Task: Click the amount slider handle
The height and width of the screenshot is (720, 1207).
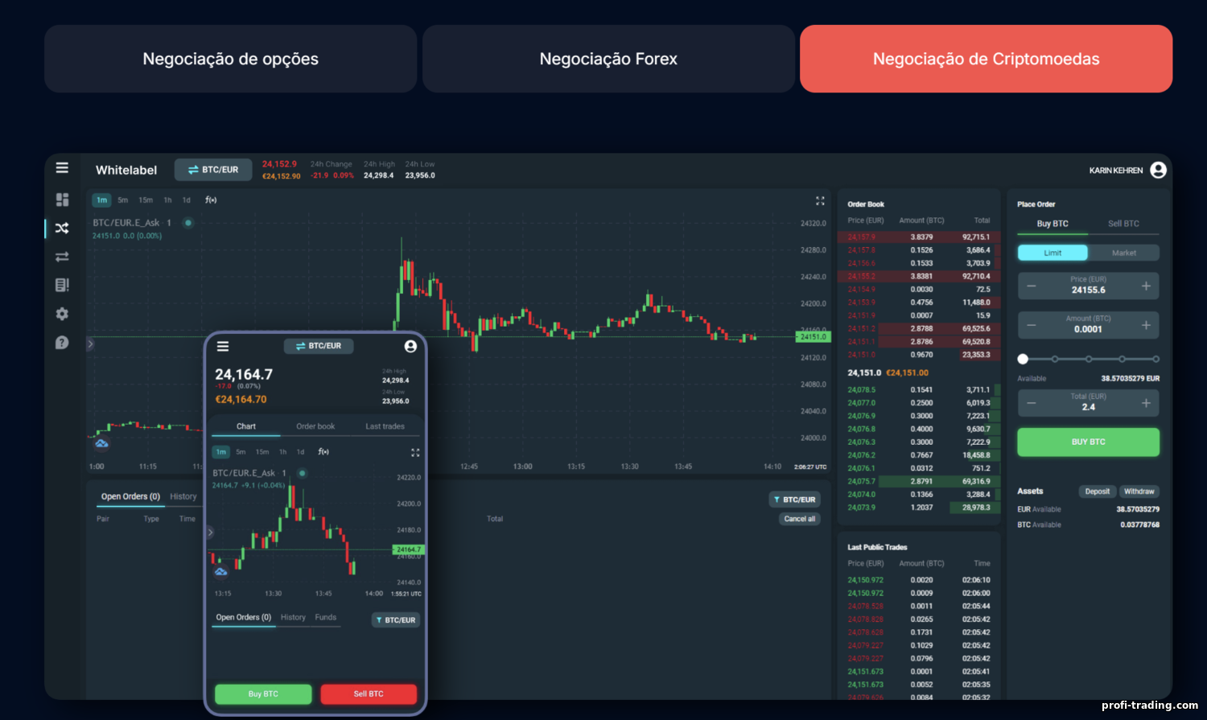Action: [x=1023, y=359]
